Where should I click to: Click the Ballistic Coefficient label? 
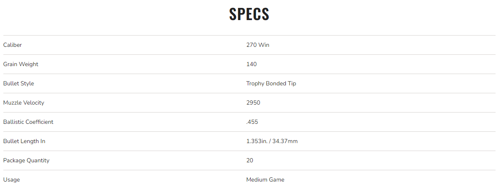pos(28,122)
